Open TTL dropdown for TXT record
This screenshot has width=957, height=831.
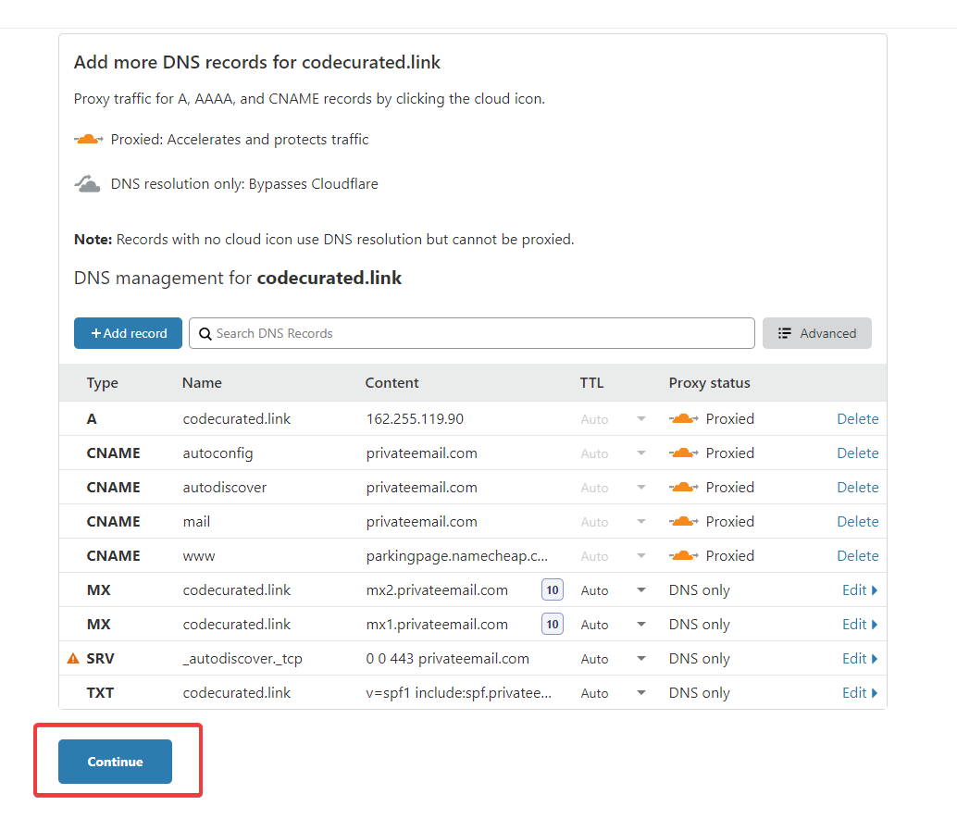point(640,692)
